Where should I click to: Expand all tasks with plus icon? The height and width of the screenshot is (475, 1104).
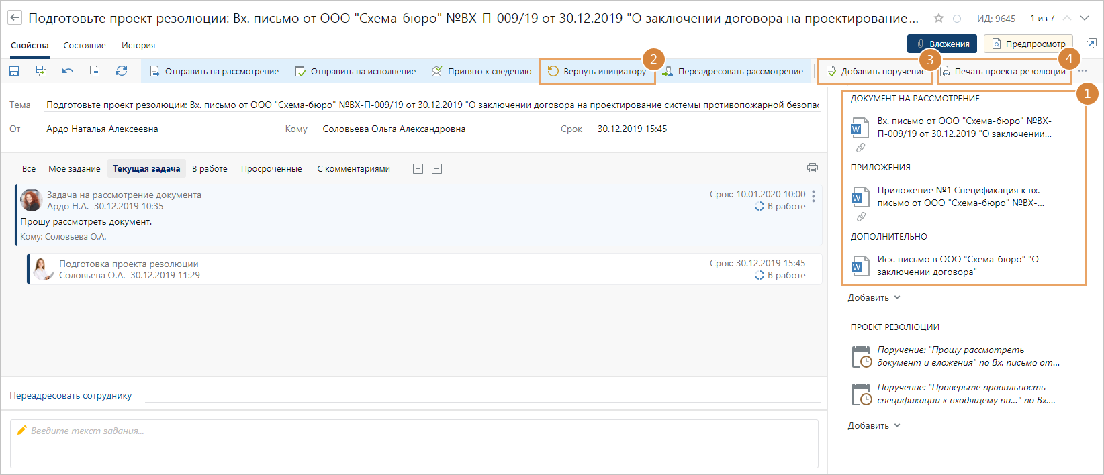coord(418,169)
